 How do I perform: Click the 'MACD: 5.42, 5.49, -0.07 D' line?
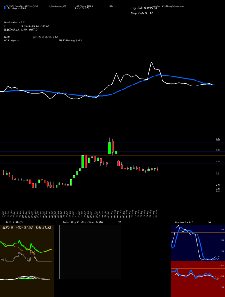[x=20, y=30]
